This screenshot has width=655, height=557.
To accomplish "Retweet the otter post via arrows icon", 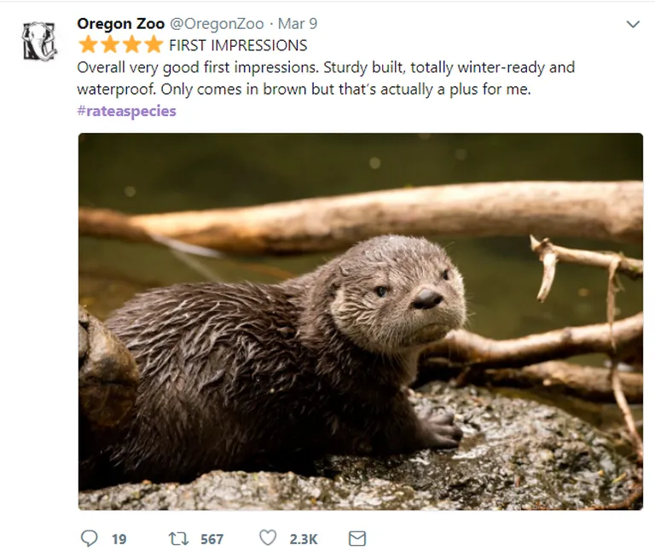I will click(178, 538).
